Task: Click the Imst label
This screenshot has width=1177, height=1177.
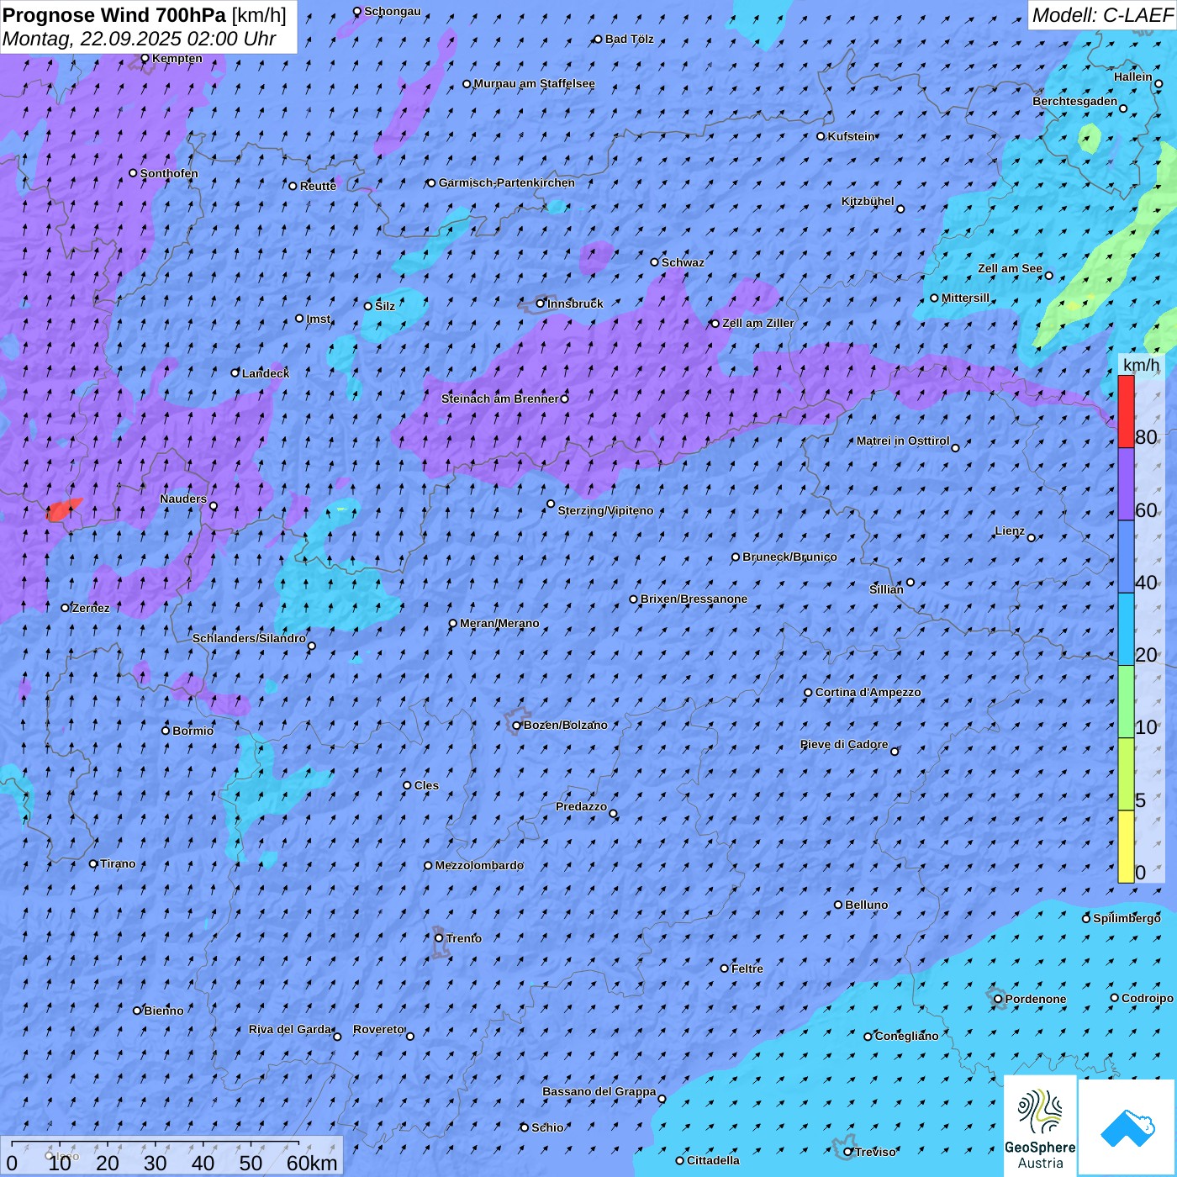Action: 318,319
